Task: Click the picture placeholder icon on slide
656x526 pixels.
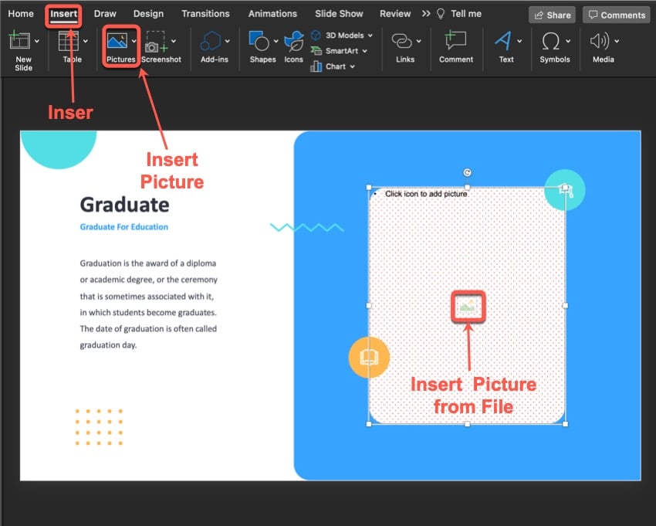Action: point(468,307)
